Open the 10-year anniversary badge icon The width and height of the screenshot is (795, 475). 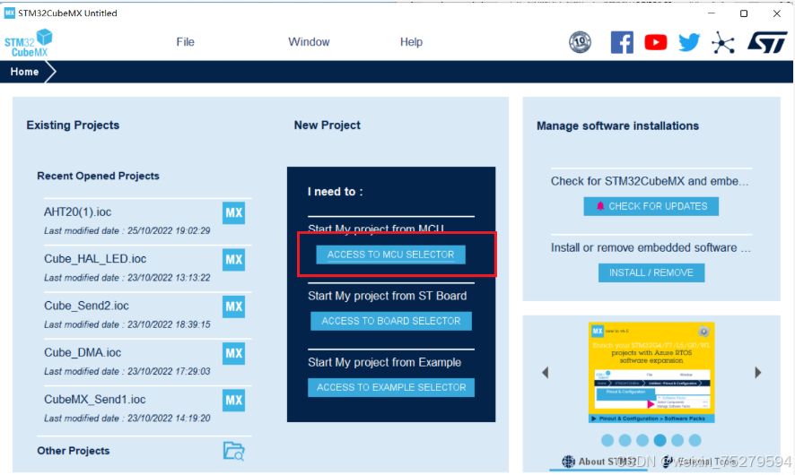point(580,42)
